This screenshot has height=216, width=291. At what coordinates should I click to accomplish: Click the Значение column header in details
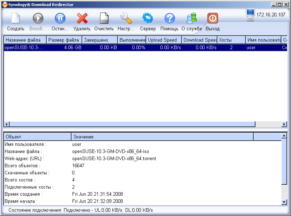(x=162, y=137)
